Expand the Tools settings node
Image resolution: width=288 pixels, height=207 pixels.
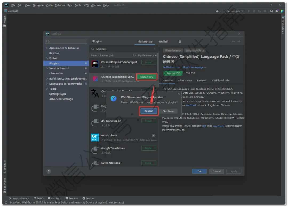pos(47,89)
